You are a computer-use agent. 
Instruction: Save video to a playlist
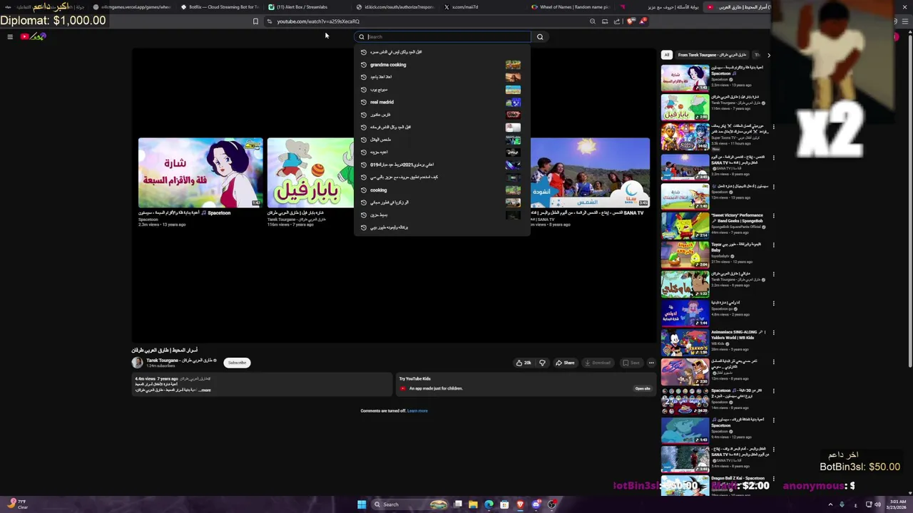point(631,363)
